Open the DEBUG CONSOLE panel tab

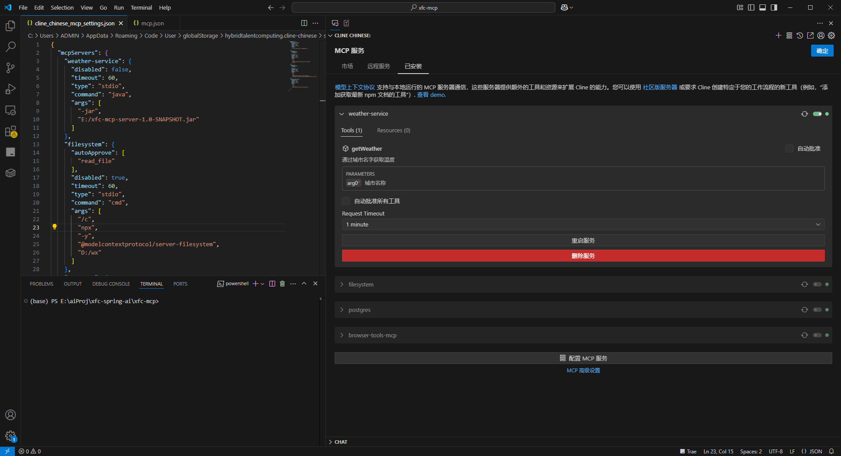tap(111, 284)
